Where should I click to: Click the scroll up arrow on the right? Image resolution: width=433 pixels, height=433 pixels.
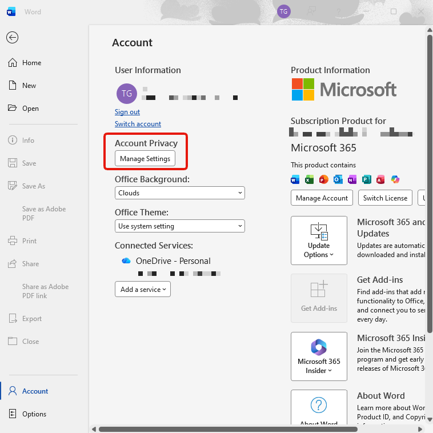(430, 30)
